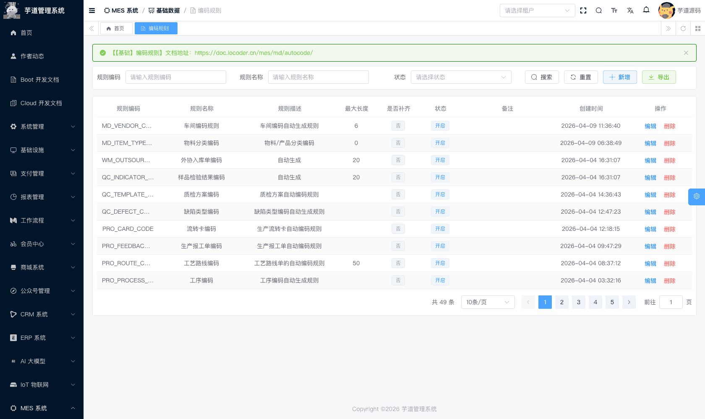The image size is (705, 419).
Task: Click the font size (Tt) icon
Action: click(x=614, y=10)
